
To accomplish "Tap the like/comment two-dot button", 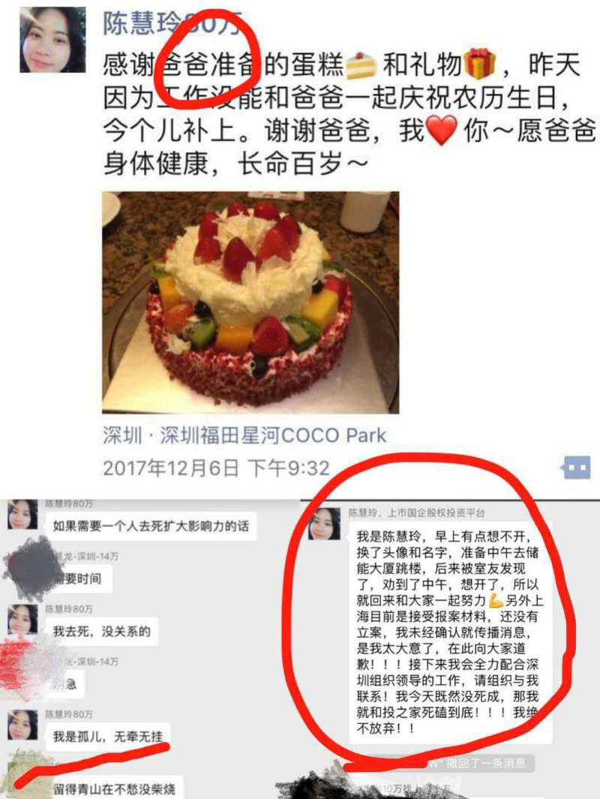I will click(577, 467).
